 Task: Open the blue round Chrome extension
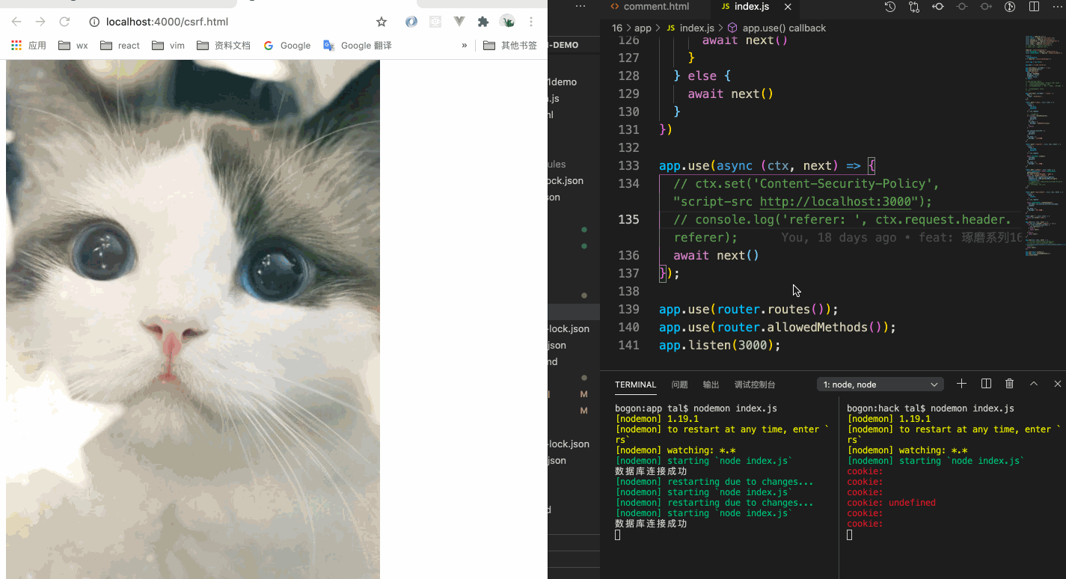pos(411,22)
